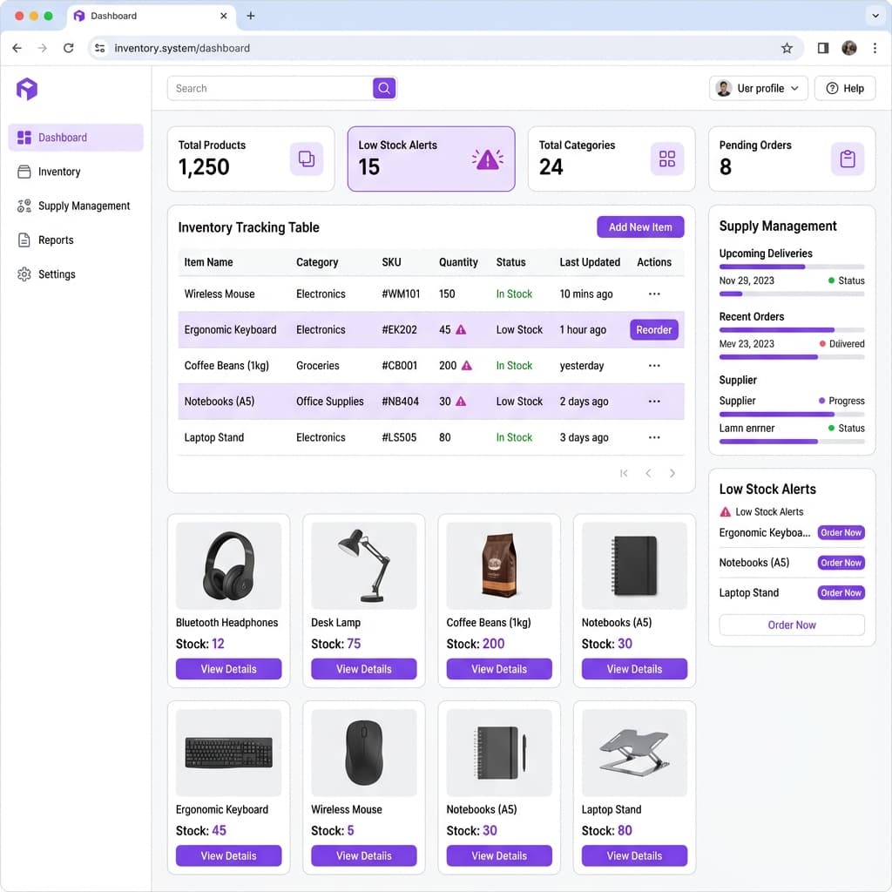Click the Total Categories grid icon
892x892 pixels.
[667, 159]
